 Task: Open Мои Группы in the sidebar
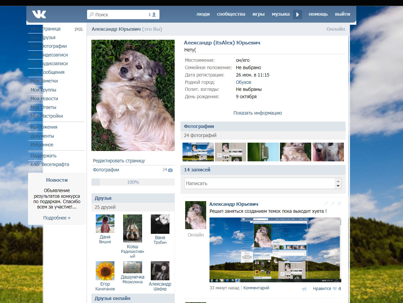tap(43, 90)
